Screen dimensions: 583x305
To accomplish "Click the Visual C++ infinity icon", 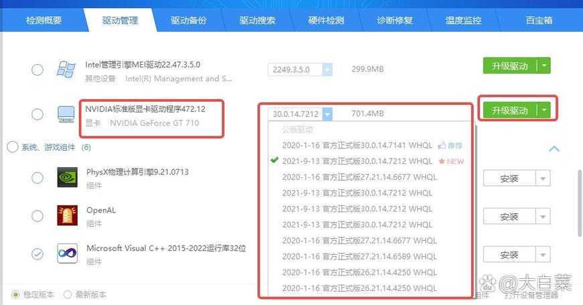I will [x=68, y=253].
